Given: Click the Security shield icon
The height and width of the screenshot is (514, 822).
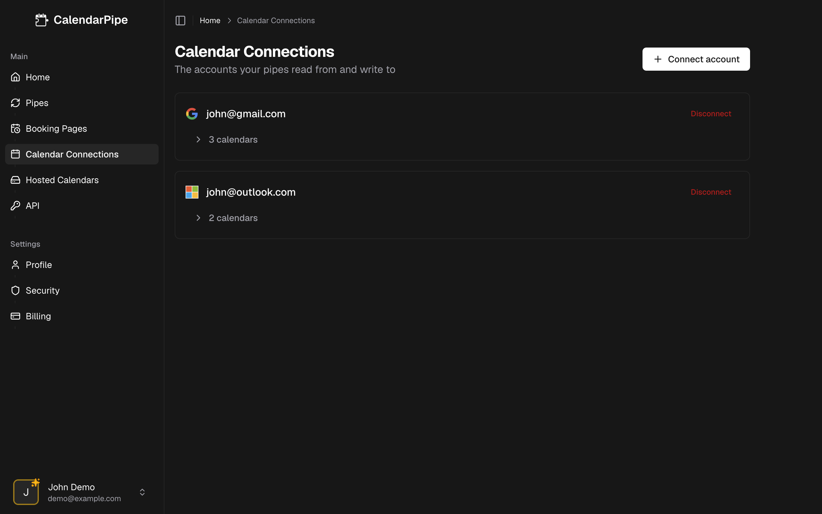Looking at the screenshot, I should point(15,290).
